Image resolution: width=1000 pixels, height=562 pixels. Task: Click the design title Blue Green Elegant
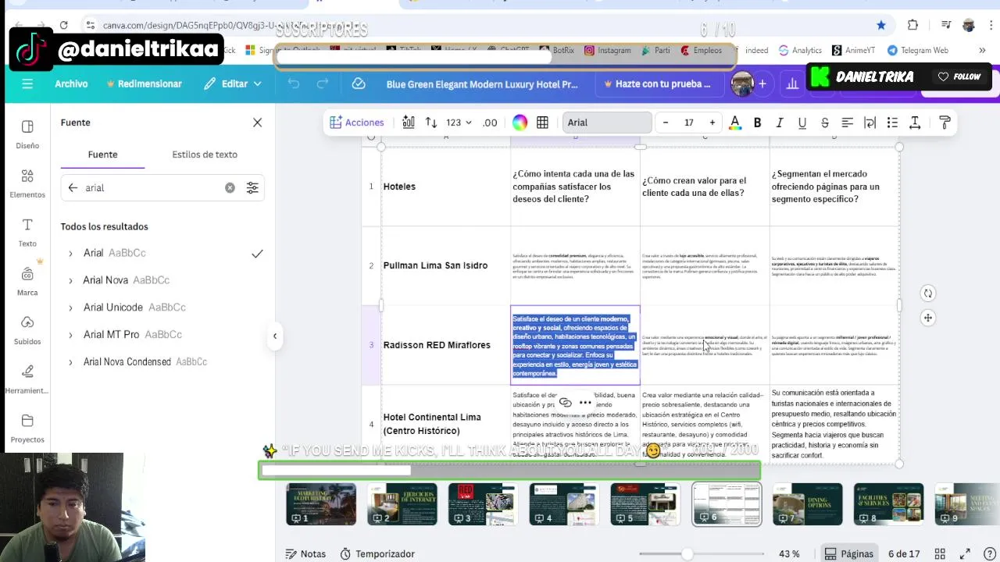pos(482,84)
